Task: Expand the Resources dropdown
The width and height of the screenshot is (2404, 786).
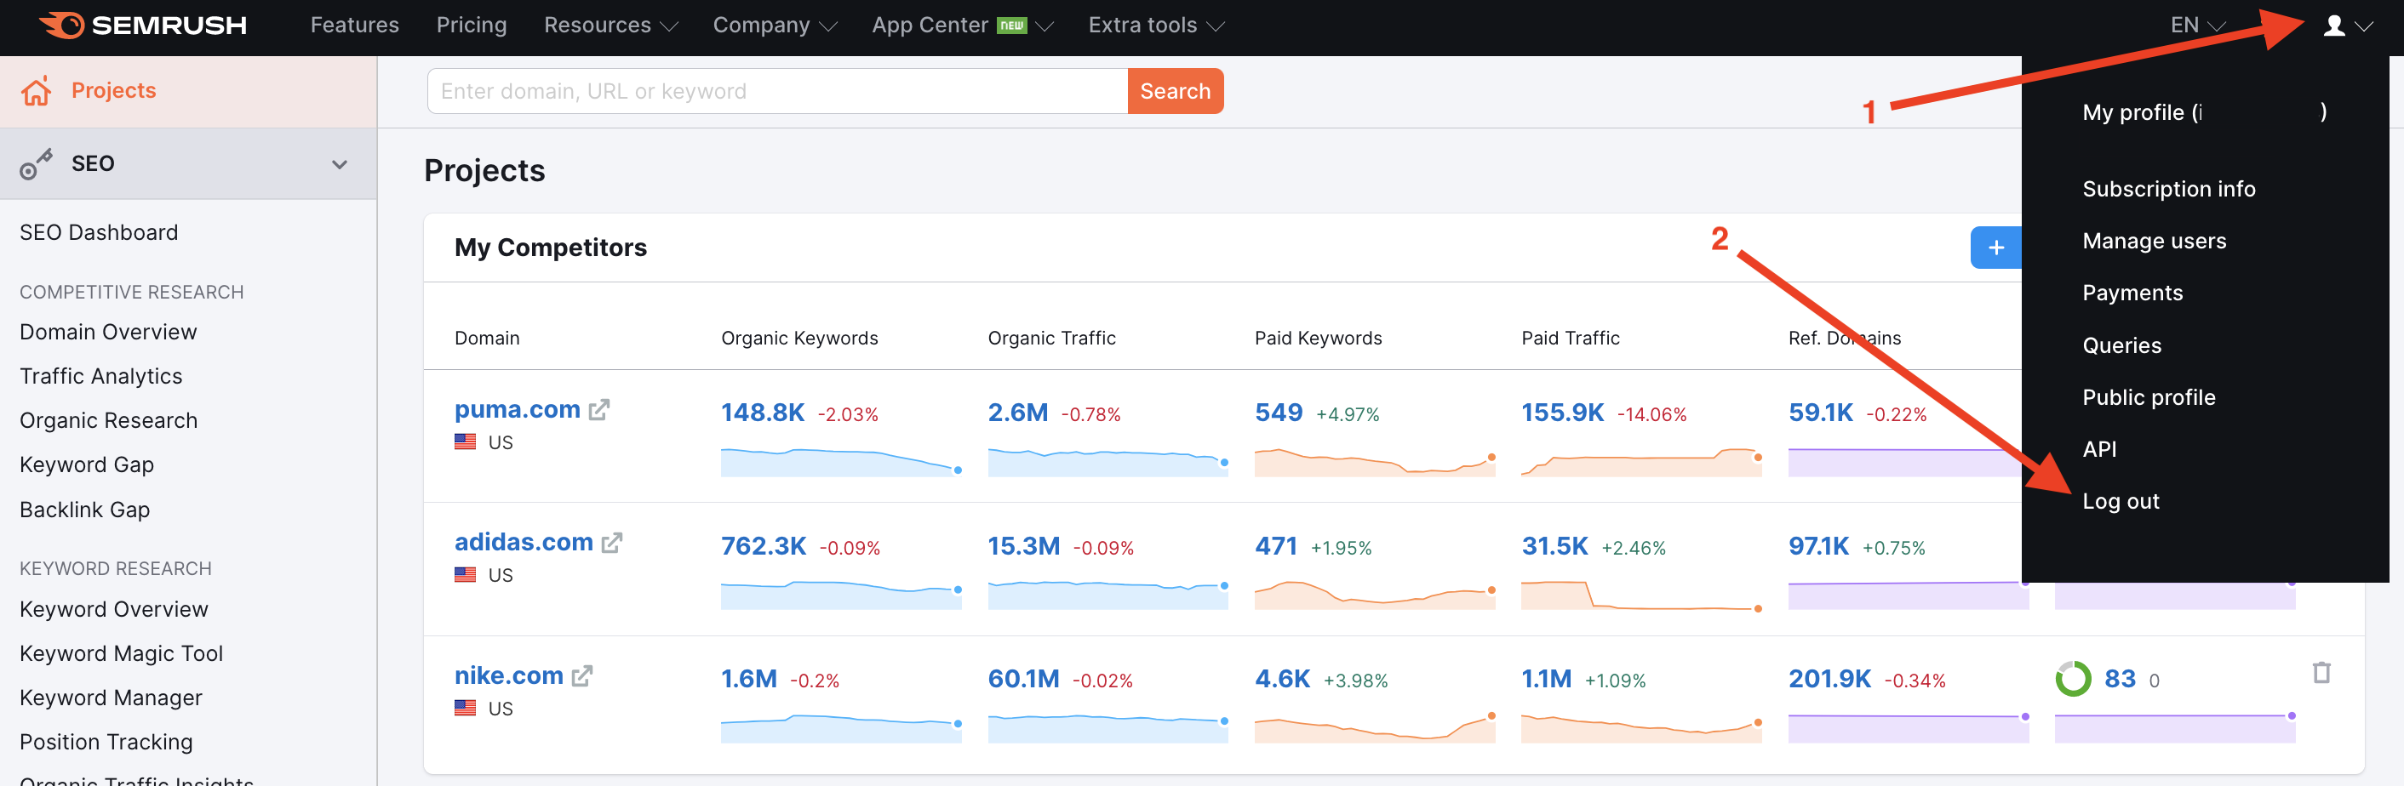Action: (610, 26)
